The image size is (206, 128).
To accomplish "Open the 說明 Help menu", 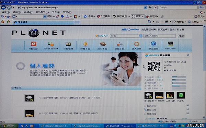I will [x=67, y=12].
